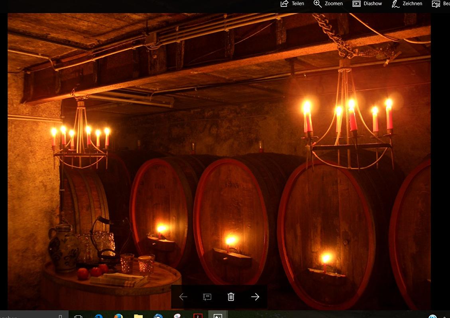This screenshot has height=318, width=450.
Task: Select the active Photos app taskbar icon
Action: (218, 316)
